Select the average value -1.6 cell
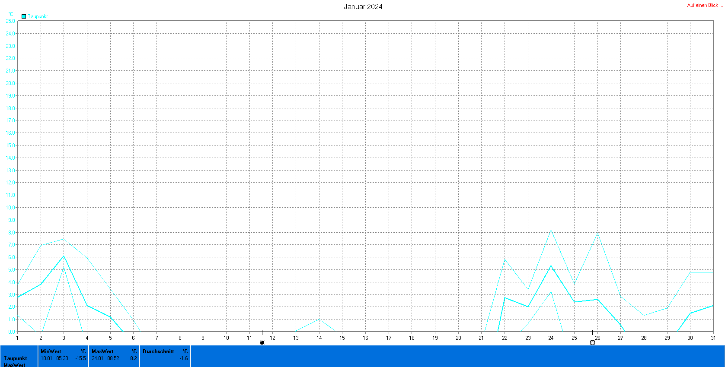The height and width of the screenshot is (367, 725). click(x=184, y=358)
